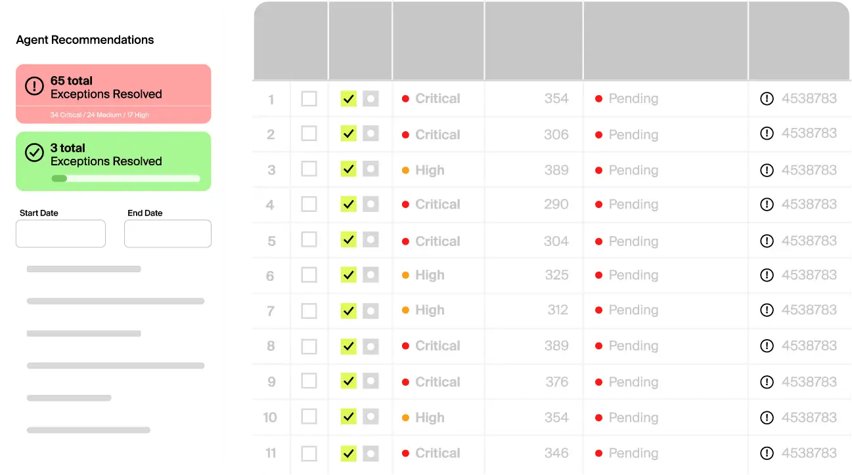Click the alert icon in row 7

[x=767, y=310]
